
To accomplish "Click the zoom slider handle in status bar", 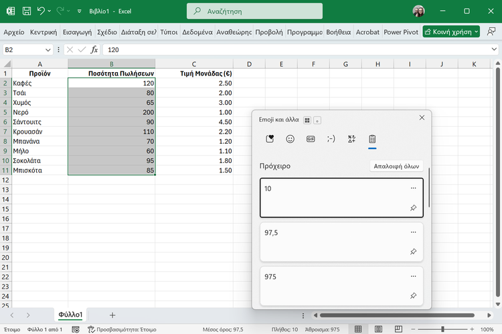I will click(x=442, y=329).
